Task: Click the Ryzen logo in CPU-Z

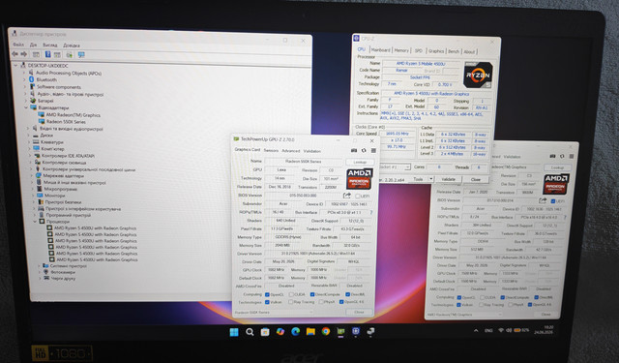Action: point(478,75)
